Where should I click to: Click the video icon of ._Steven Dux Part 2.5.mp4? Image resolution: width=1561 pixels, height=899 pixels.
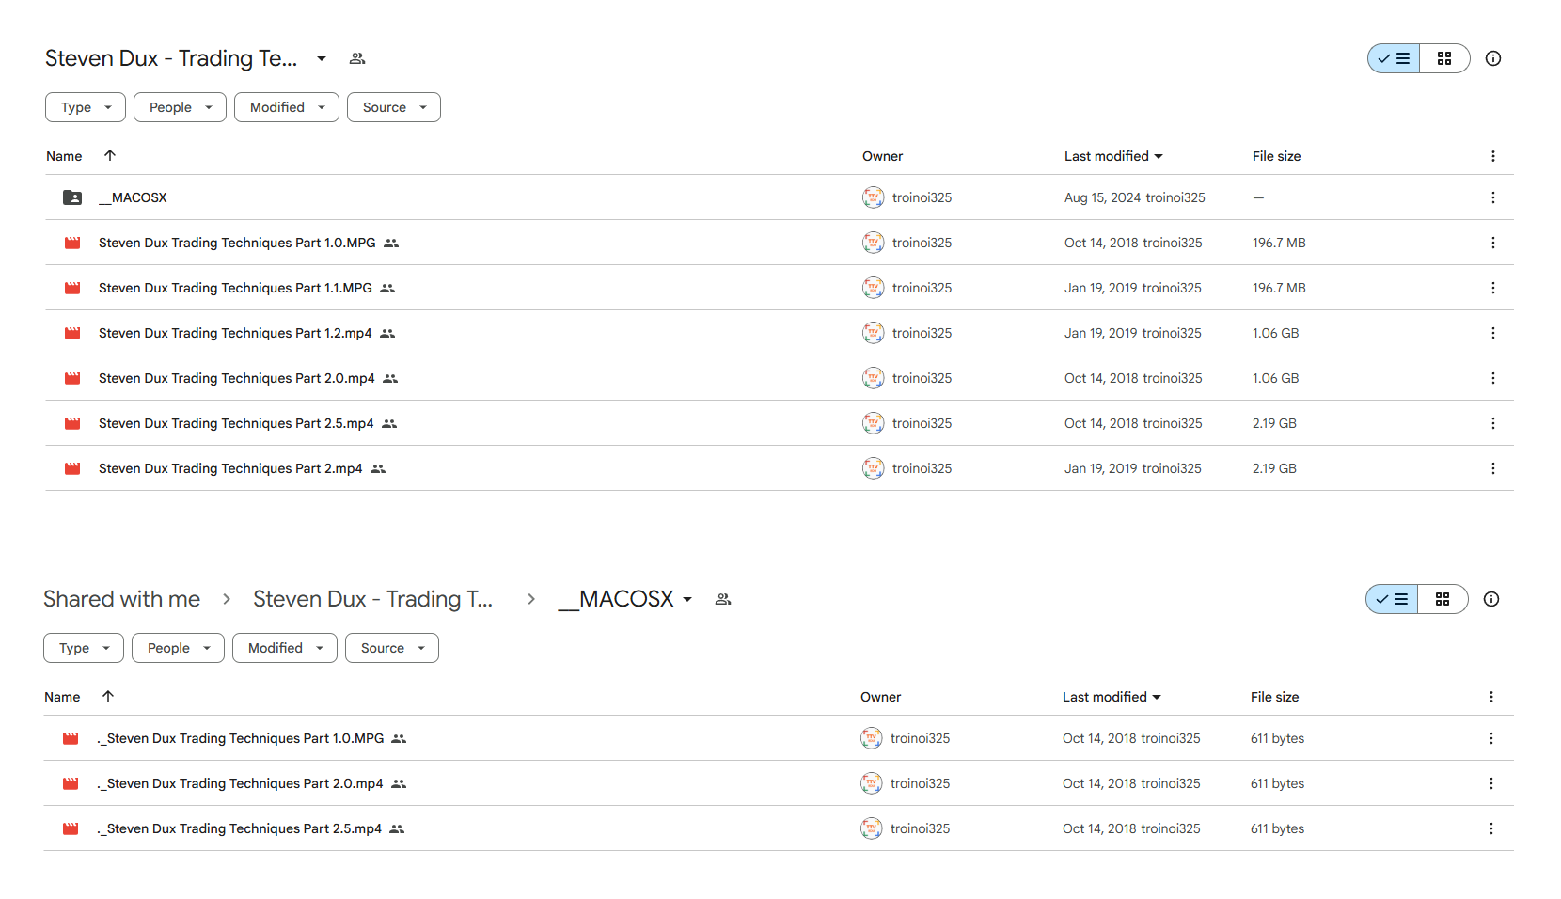pos(71,828)
